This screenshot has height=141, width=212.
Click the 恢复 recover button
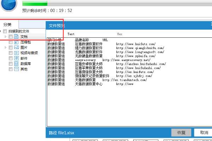click(181, 133)
